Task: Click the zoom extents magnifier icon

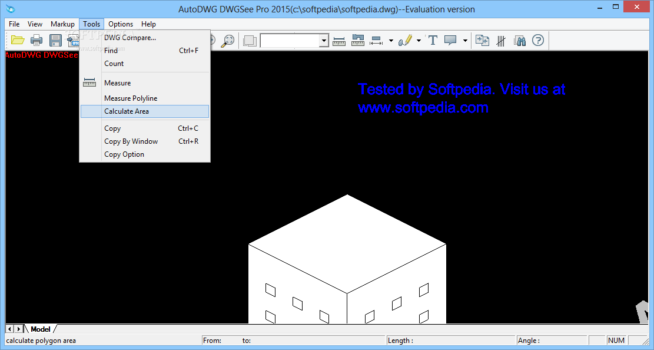Action: point(228,41)
